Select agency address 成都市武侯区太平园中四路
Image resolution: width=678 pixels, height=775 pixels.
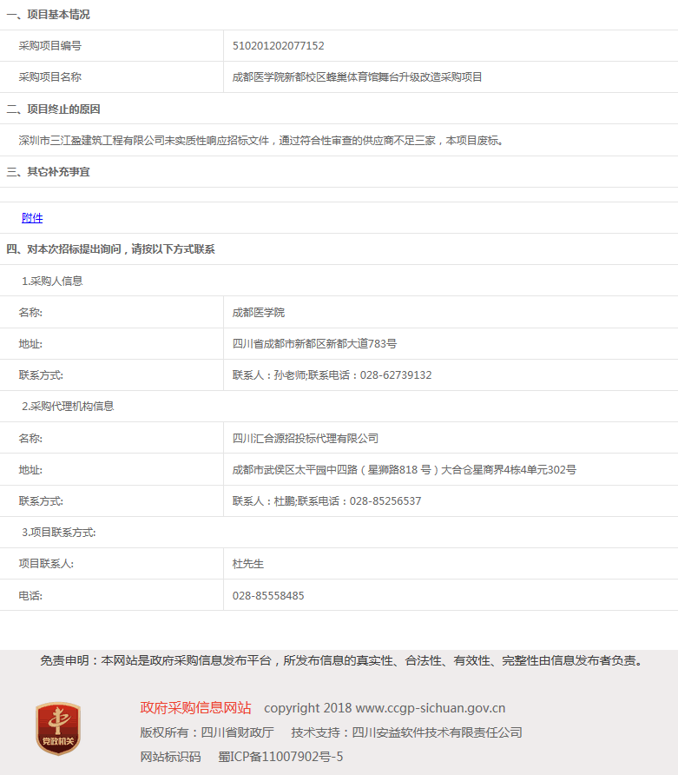[405, 469]
